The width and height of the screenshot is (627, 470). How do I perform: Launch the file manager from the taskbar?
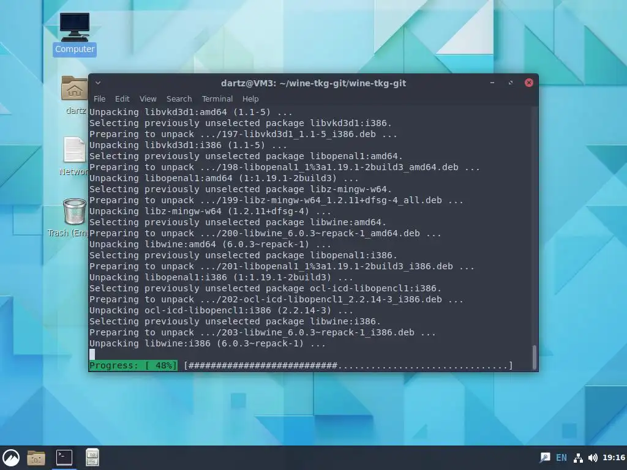click(x=36, y=458)
